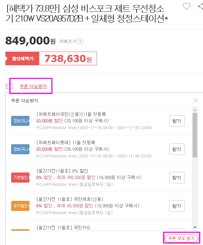Viewport: 203px width, 245px height.
Task: Click the scrollbar down arrow in coupon list
Action: [195, 227]
